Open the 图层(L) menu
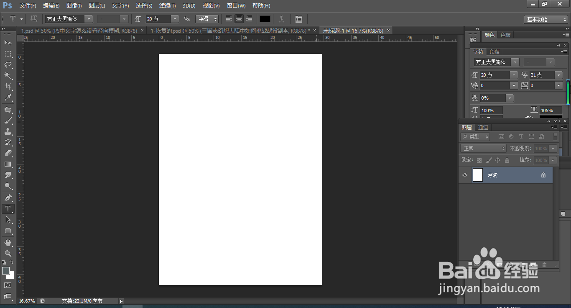The width and height of the screenshot is (571, 308). (x=97, y=6)
